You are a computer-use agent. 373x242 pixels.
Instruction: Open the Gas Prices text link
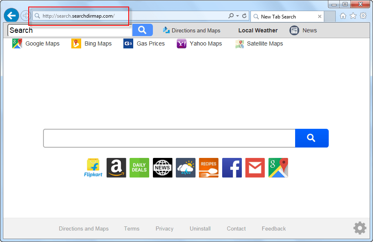point(150,43)
